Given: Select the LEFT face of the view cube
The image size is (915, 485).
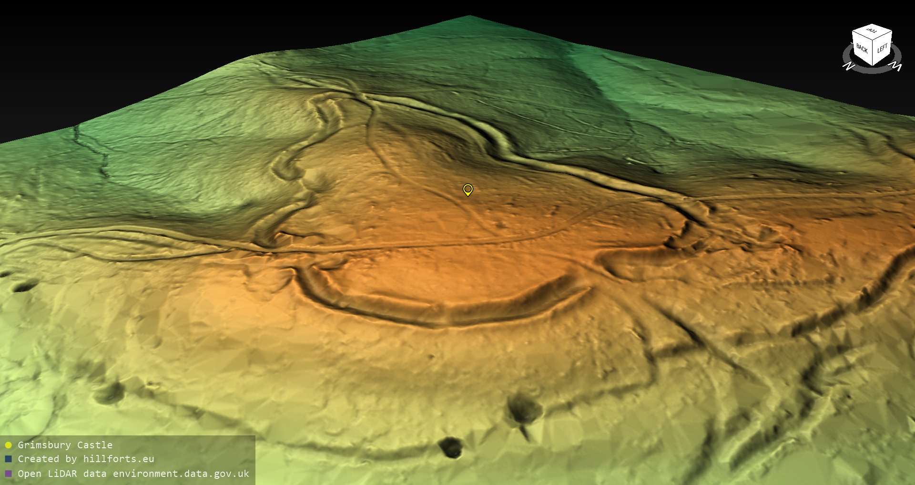Looking at the screenshot, I should coord(882,48).
